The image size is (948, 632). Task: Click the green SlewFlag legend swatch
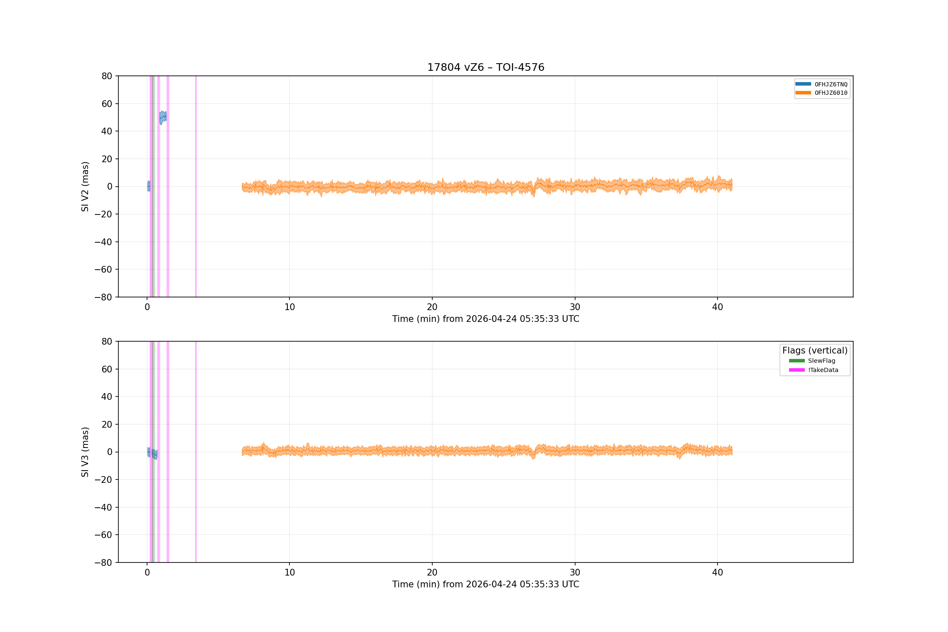click(x=797, y=361)
